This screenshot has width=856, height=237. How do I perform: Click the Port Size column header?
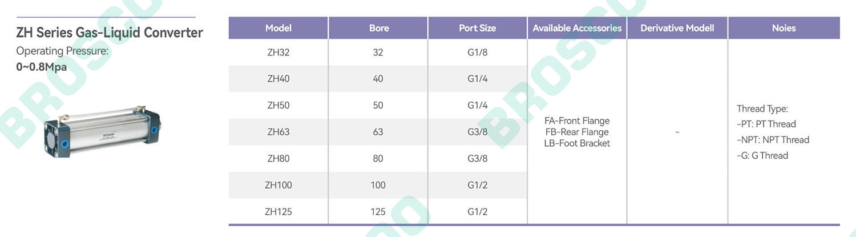(478, 28)
